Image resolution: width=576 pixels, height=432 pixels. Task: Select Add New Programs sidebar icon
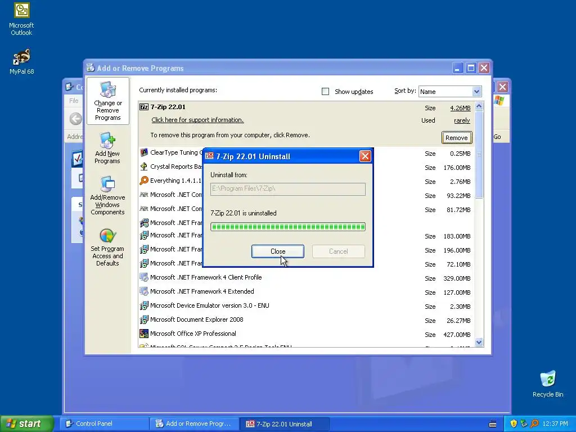point(107,148)
